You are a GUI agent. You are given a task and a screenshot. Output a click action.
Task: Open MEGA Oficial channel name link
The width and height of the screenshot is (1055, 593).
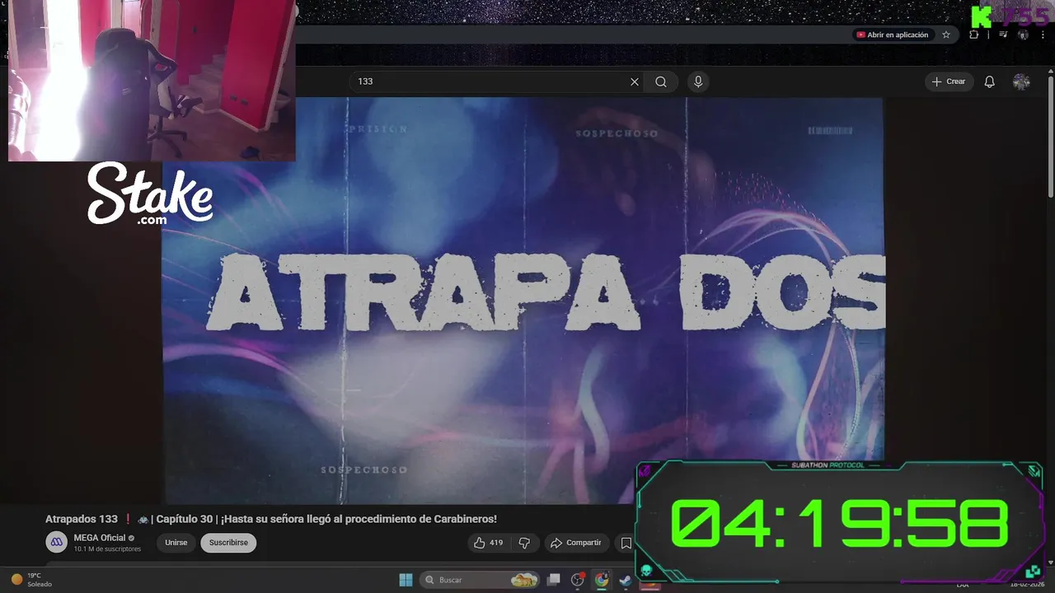[100, 538]
